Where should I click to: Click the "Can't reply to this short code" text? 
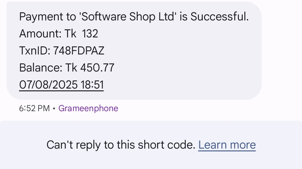pos(121,145)
